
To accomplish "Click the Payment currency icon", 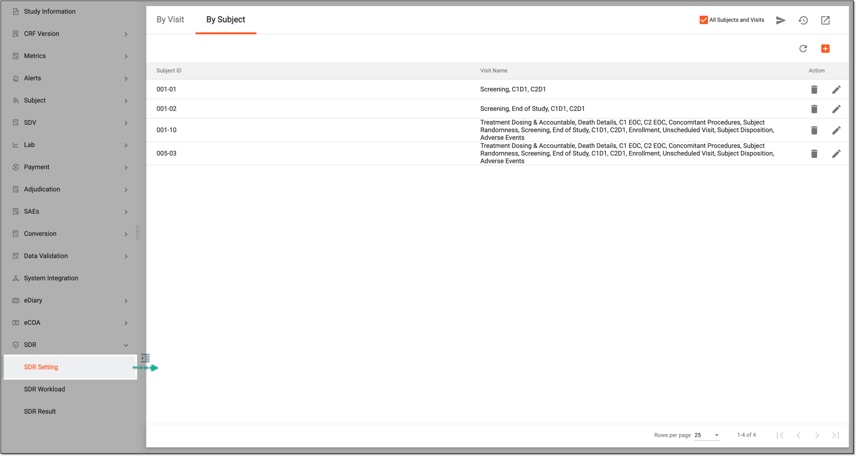I will point(15,167).
